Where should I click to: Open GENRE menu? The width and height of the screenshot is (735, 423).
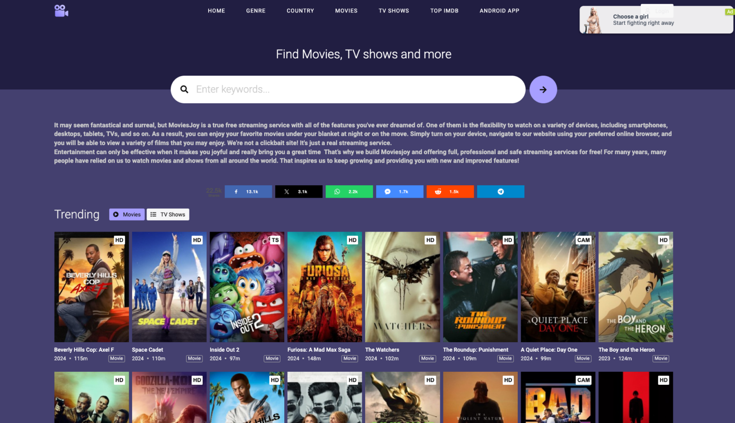tap(256, 11)
